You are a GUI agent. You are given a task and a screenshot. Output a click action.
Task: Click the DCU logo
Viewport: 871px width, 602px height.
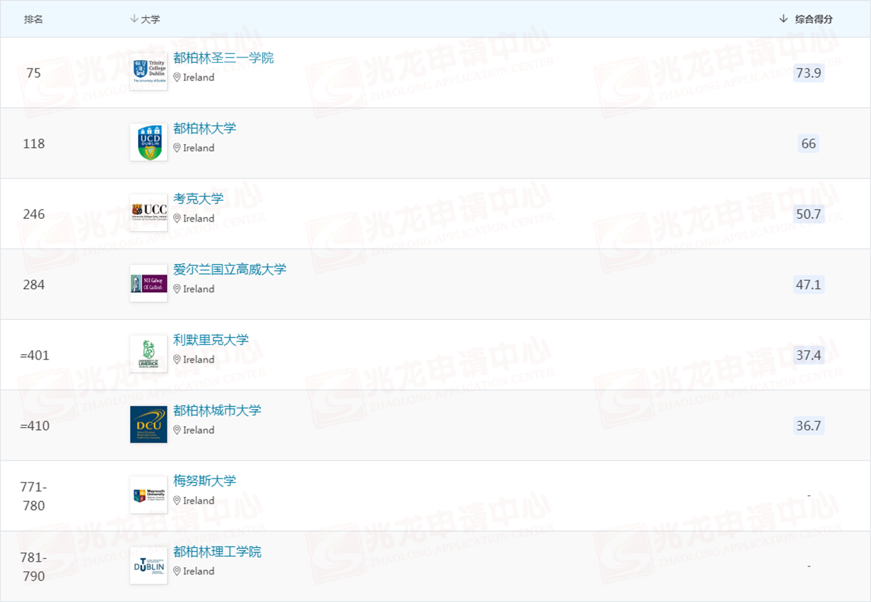[148, 425]
